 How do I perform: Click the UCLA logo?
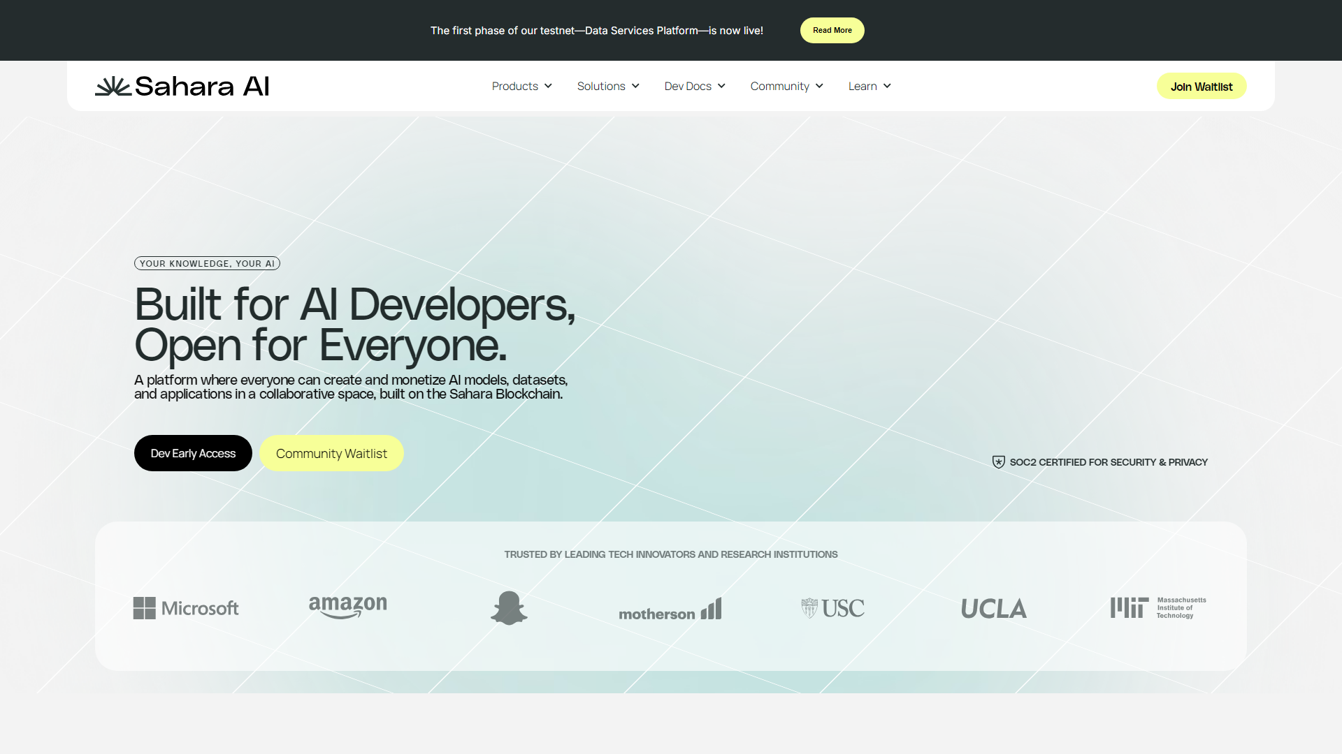994,609
